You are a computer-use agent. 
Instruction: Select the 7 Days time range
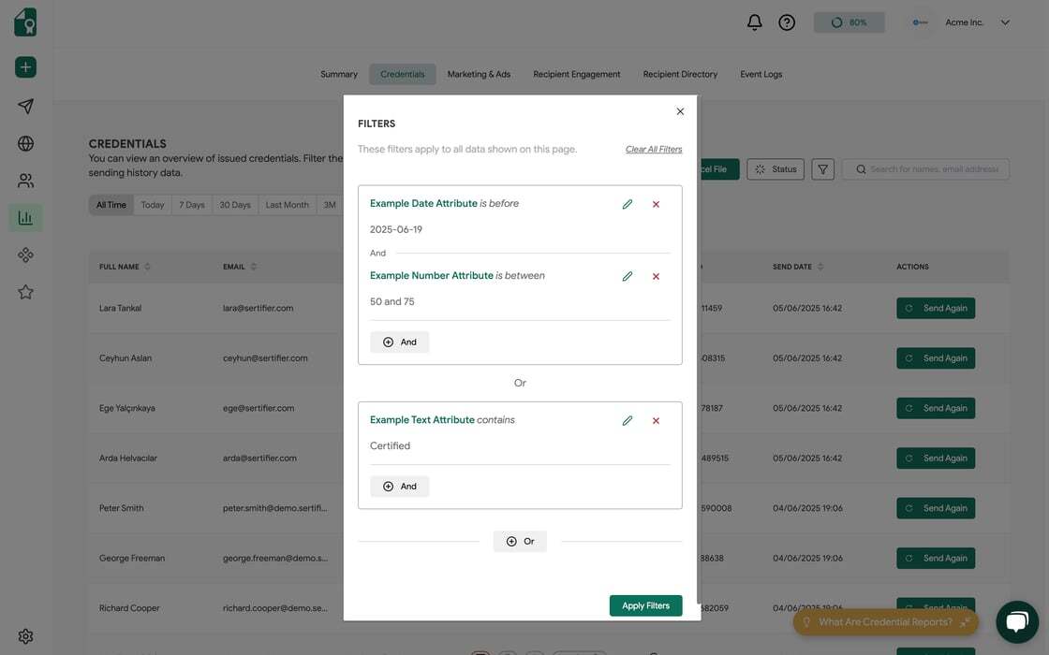(x=191, y=205)
